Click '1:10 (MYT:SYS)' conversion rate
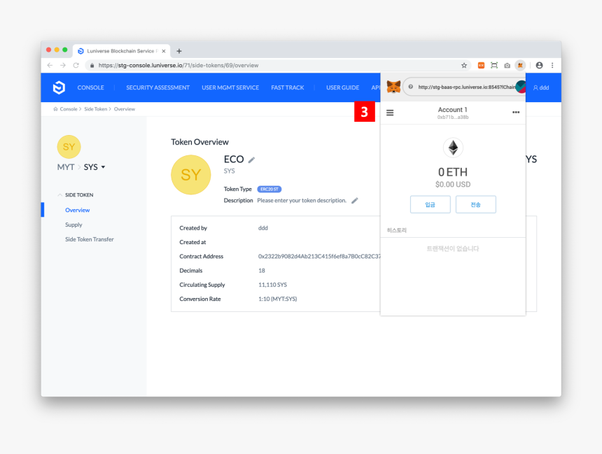This screenshot has height=454, width=602. (278, 299)
